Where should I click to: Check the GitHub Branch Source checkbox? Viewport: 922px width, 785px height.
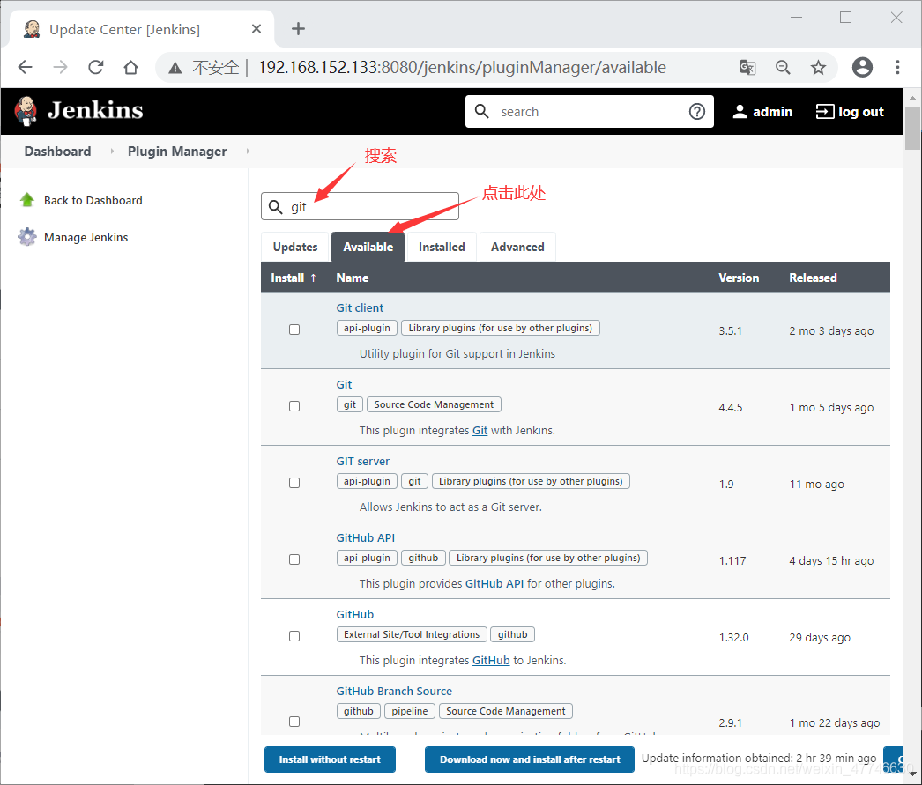pos(294,722)
